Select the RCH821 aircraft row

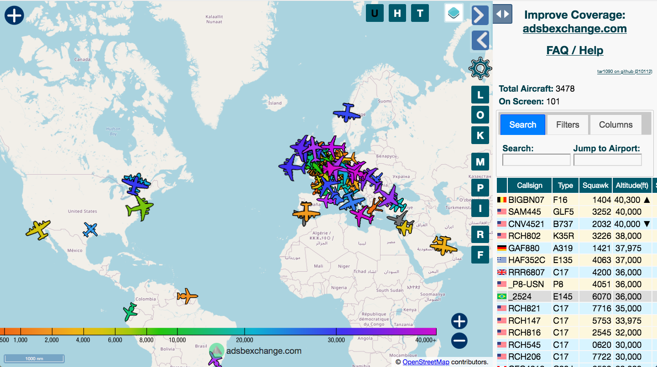(x=577, y=308)
